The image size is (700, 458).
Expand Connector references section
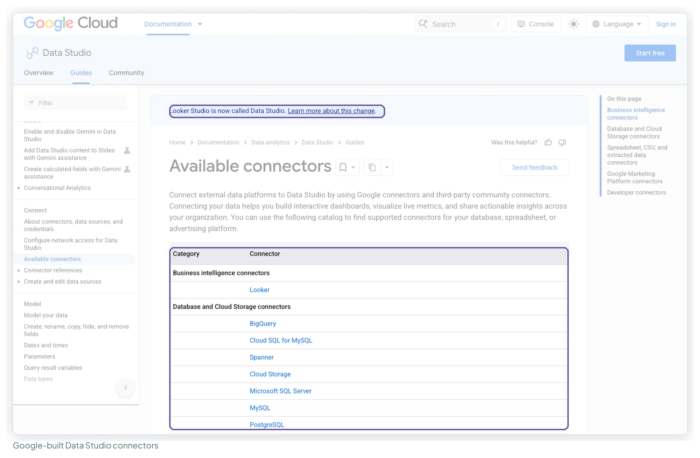pyautogui.click(x=19, y=271)
